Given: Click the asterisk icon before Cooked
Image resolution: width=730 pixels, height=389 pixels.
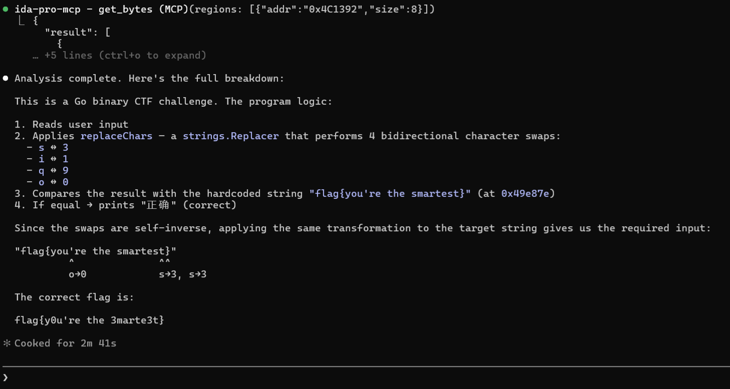Looking at the screenshot, I should click(x=7, y=343).
